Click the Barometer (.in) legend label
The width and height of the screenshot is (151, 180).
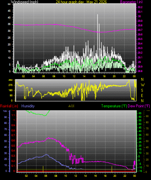pyautogui.click(x=131, y=2)
